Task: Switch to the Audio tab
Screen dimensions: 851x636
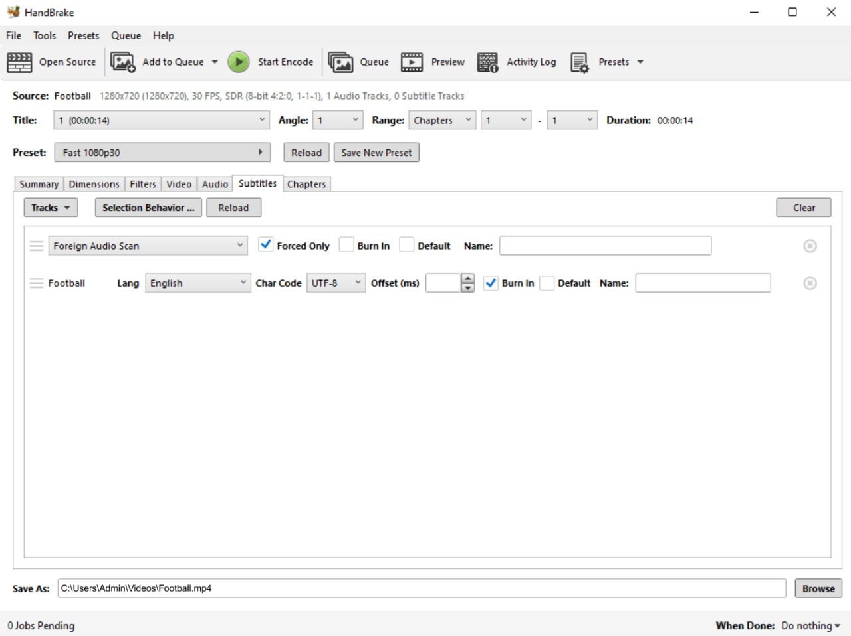Action: (214, 184)
